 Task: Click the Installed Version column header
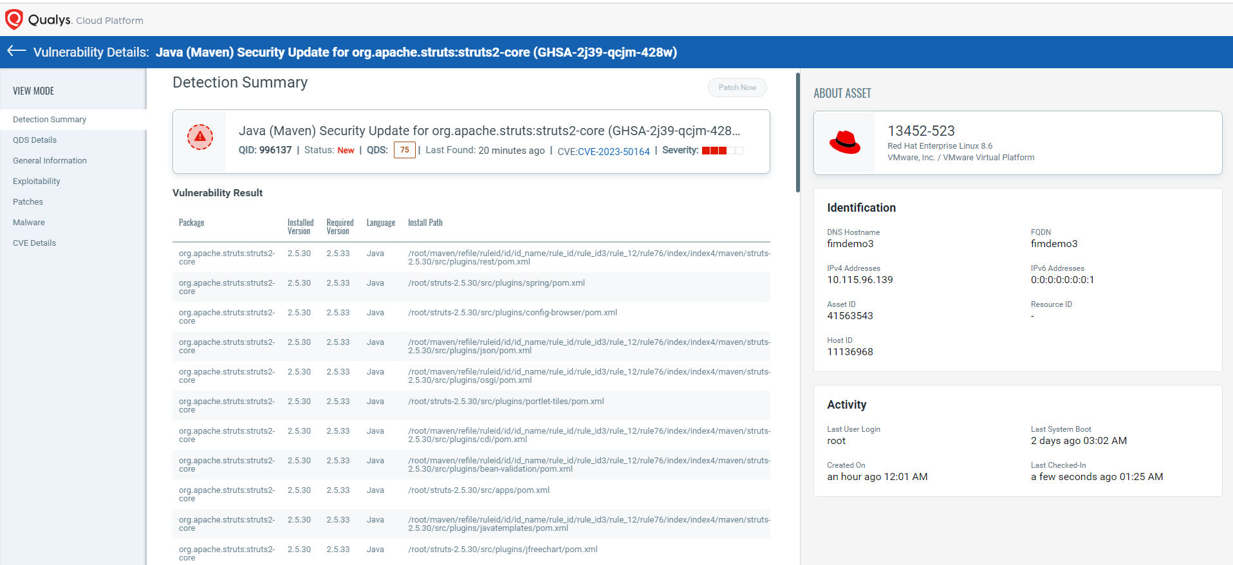coord(301,227)
